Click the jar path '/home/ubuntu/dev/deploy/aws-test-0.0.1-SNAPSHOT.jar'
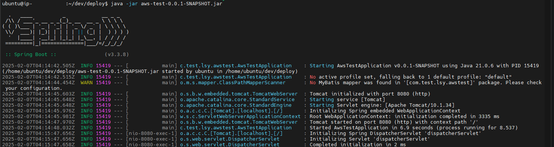The image size is (554, 147). pyautogui.click(x=81, y=71)
